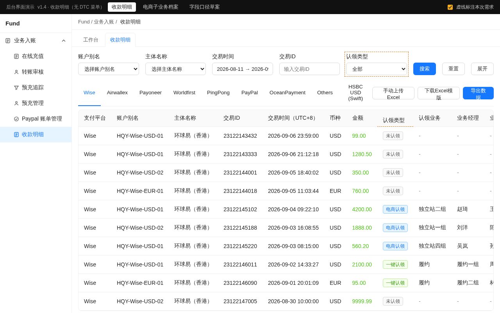Toggle the 虚线标注本次需求 checkbox
500x313 pixels.
click(x=450, y=7)
